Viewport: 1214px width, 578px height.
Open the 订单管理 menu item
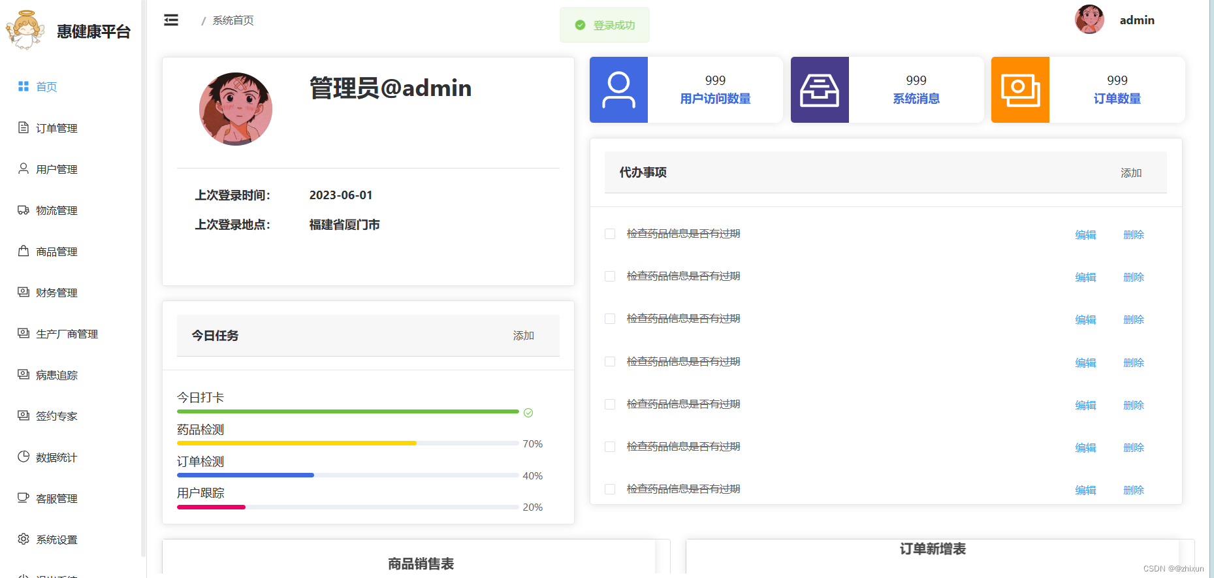pyautogui.click(x=72, y=128)
